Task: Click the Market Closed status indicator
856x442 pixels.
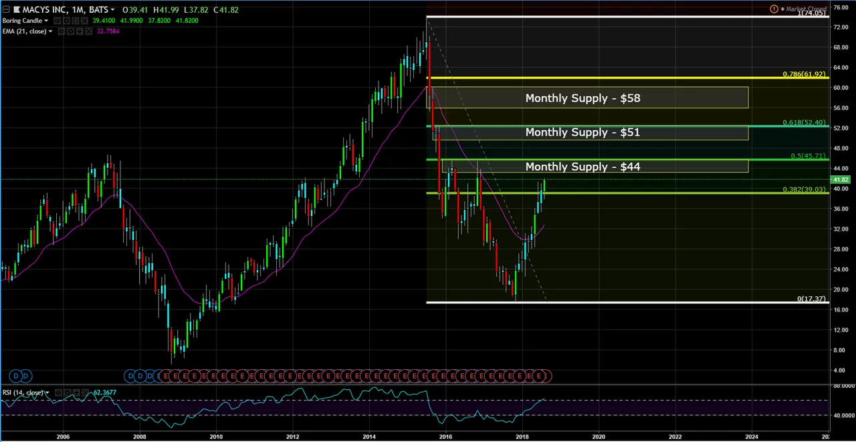Action: point(805,9)
